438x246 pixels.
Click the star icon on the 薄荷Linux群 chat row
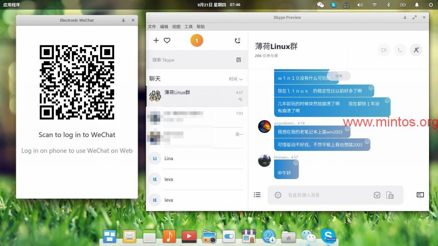(240, 99)
